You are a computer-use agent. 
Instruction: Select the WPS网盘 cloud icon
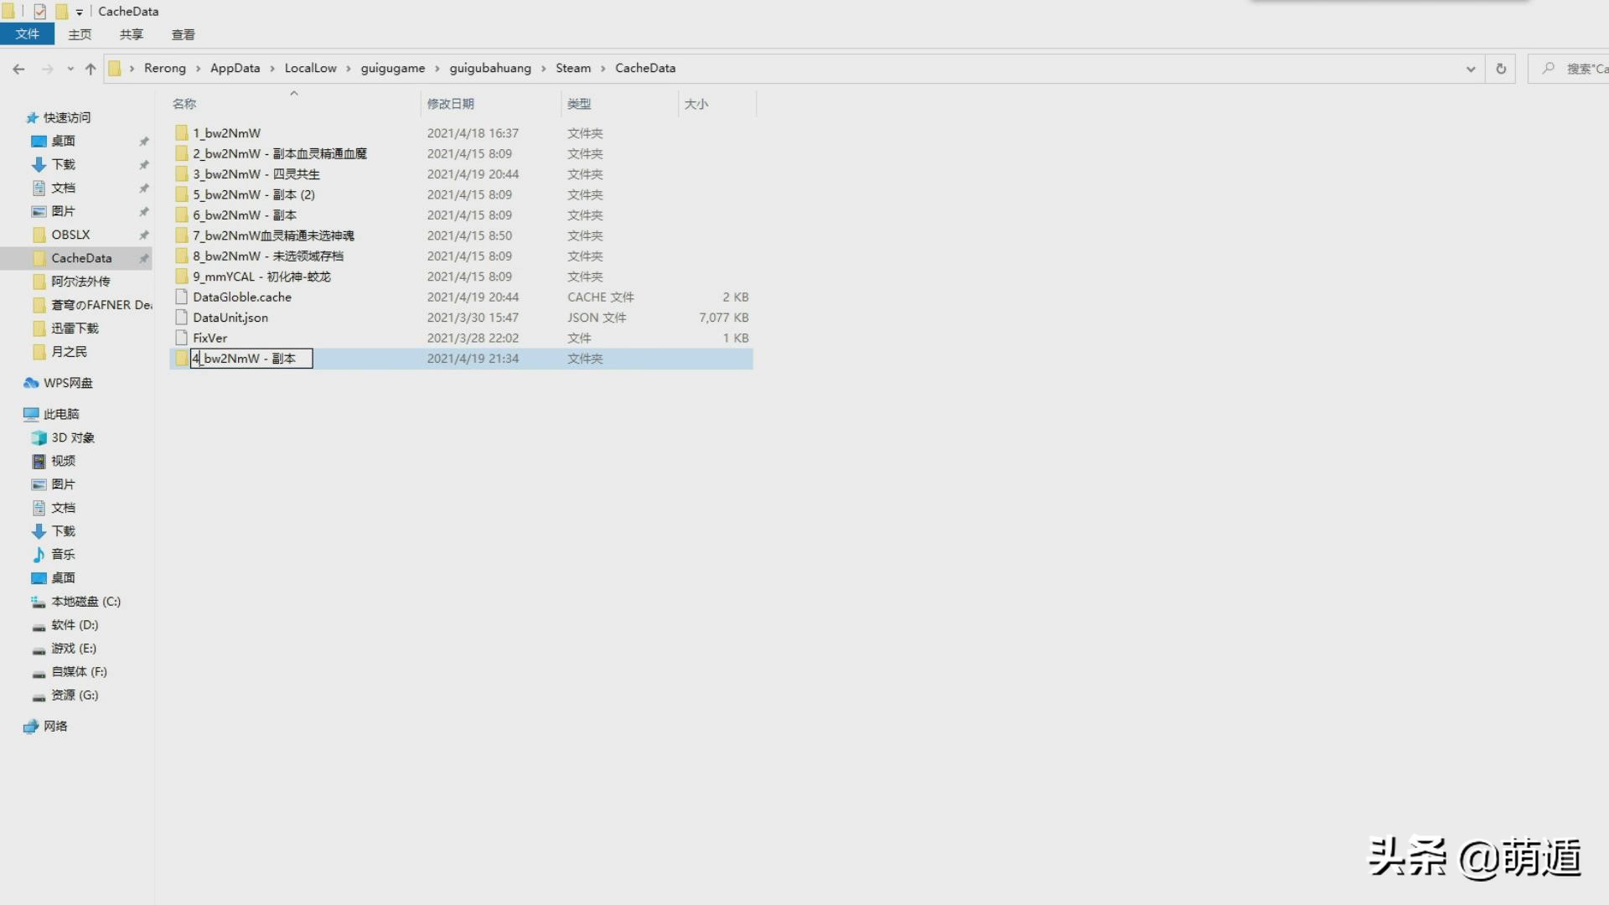31,383
